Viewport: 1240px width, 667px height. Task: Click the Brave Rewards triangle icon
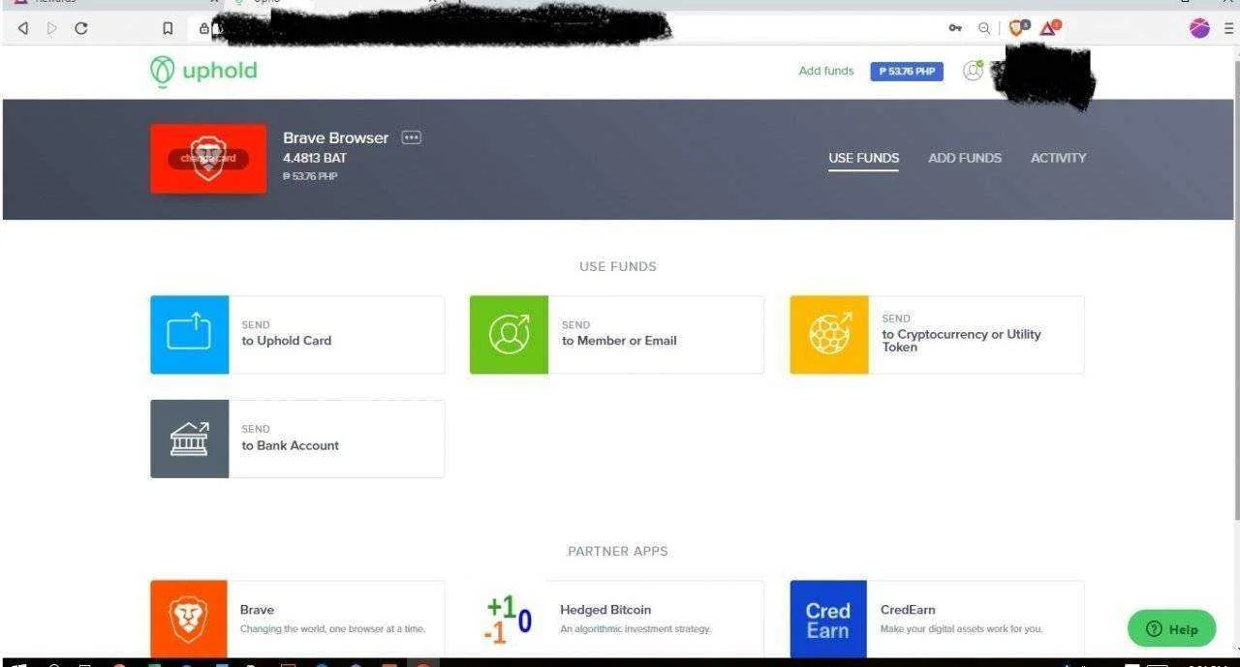click(1050, 28)
